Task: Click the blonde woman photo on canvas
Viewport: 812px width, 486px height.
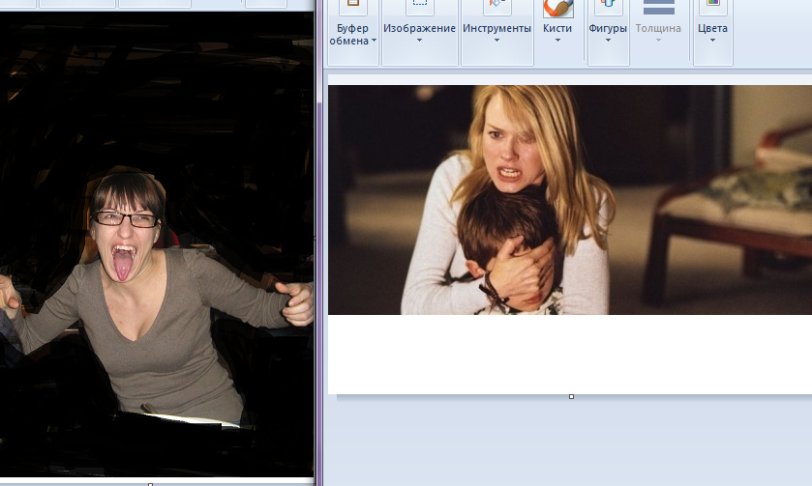Action: pyautogui.click(x=570, y=200)
